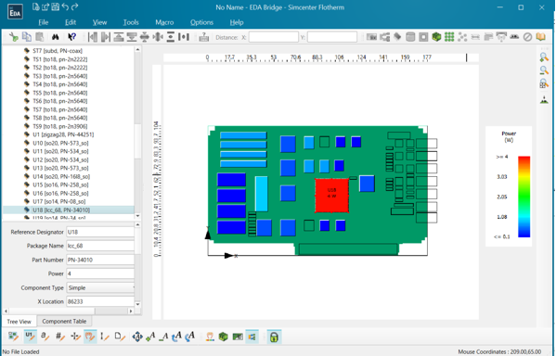Toggle the green padlock lock button
This screenshot has width=556, height=356.
pyautogui.click(x=274, y=337)
